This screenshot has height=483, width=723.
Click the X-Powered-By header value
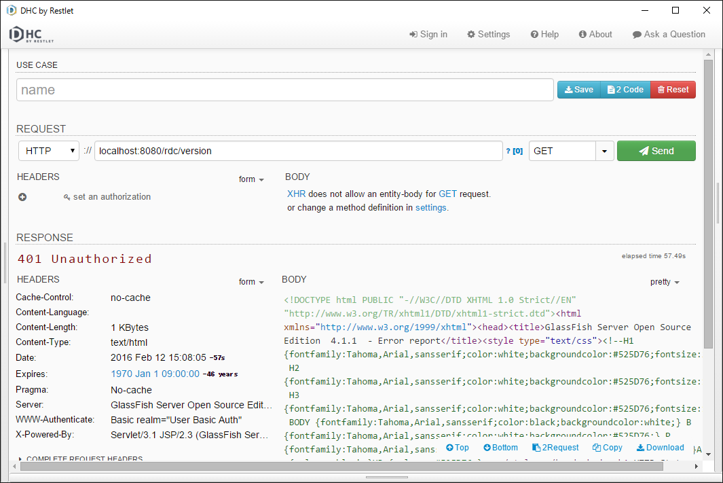[189, 435]
